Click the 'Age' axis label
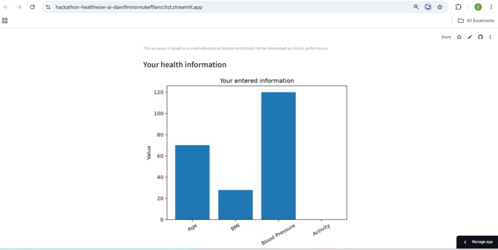This screenshot has width=498, height=250. [x=193, y=227]
